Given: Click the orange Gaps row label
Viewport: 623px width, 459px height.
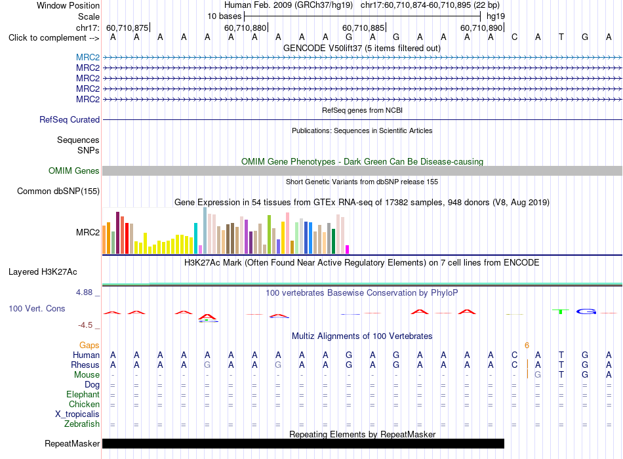Looking at the screenshot, I should point(89,346).
